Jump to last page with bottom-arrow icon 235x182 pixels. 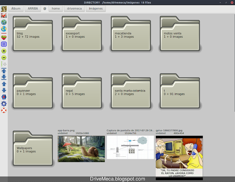4,77
